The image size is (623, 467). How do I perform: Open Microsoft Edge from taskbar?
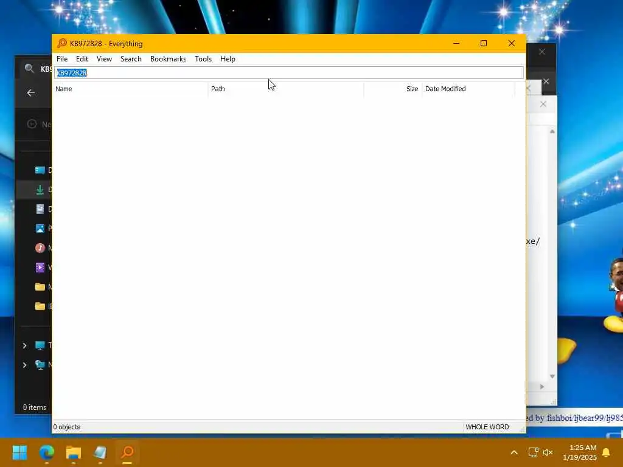coord(46,452)
